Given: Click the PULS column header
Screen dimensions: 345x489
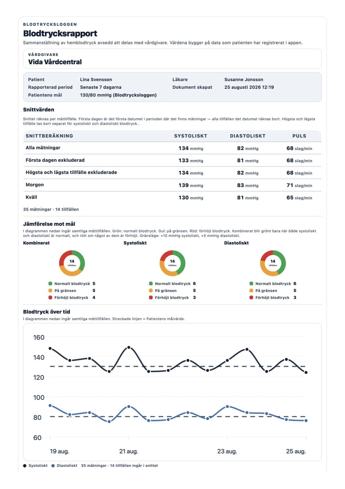Looking at the screenshot, I should pyautogui.click(x=299, y=136).
